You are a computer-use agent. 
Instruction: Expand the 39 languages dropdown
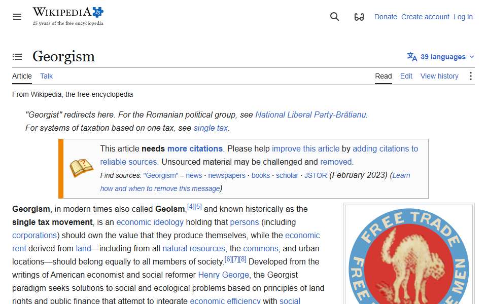441,57
